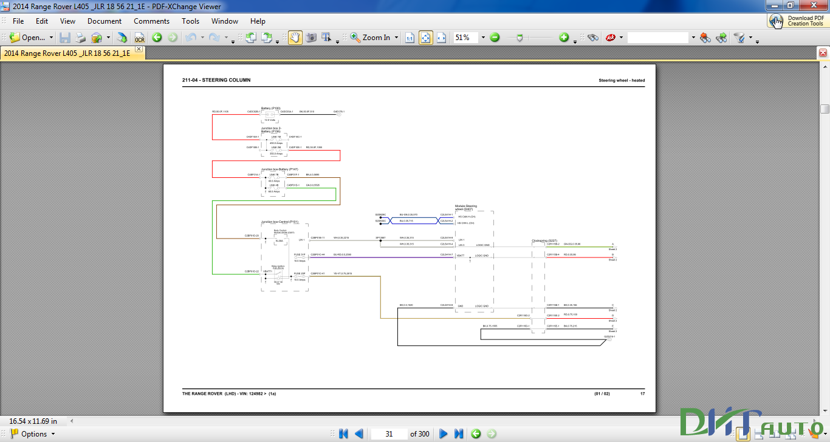Click the green zoom-in plus button

coord(564,38)
